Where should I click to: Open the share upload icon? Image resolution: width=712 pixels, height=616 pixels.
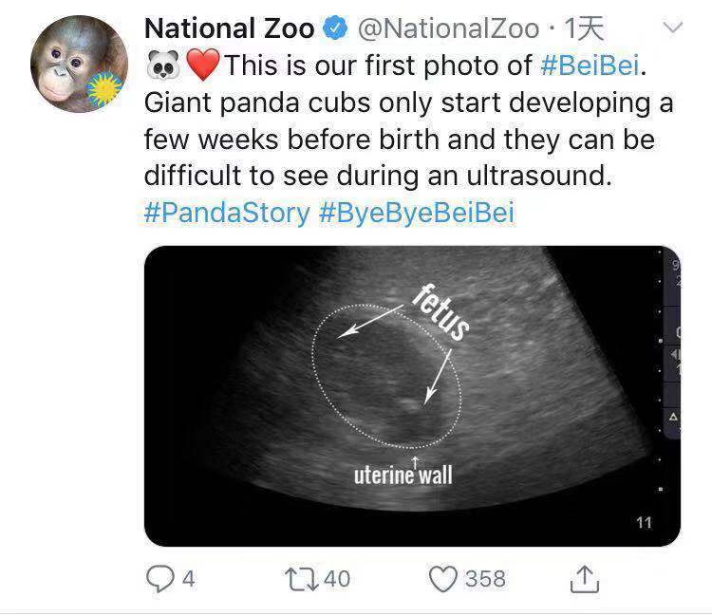pyautogui.click(x=585, y=577)
